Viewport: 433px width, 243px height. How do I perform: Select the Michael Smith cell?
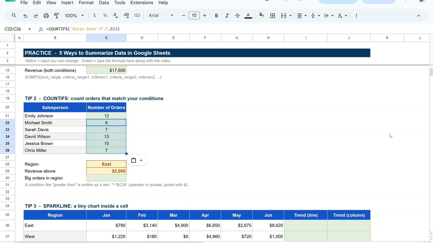[x=55, y=123]
